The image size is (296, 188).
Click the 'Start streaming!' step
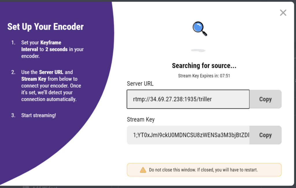click(x=38, y=115)
